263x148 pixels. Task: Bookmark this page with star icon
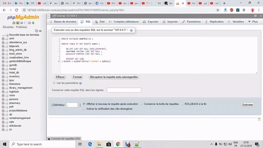(x=218, y=10)
